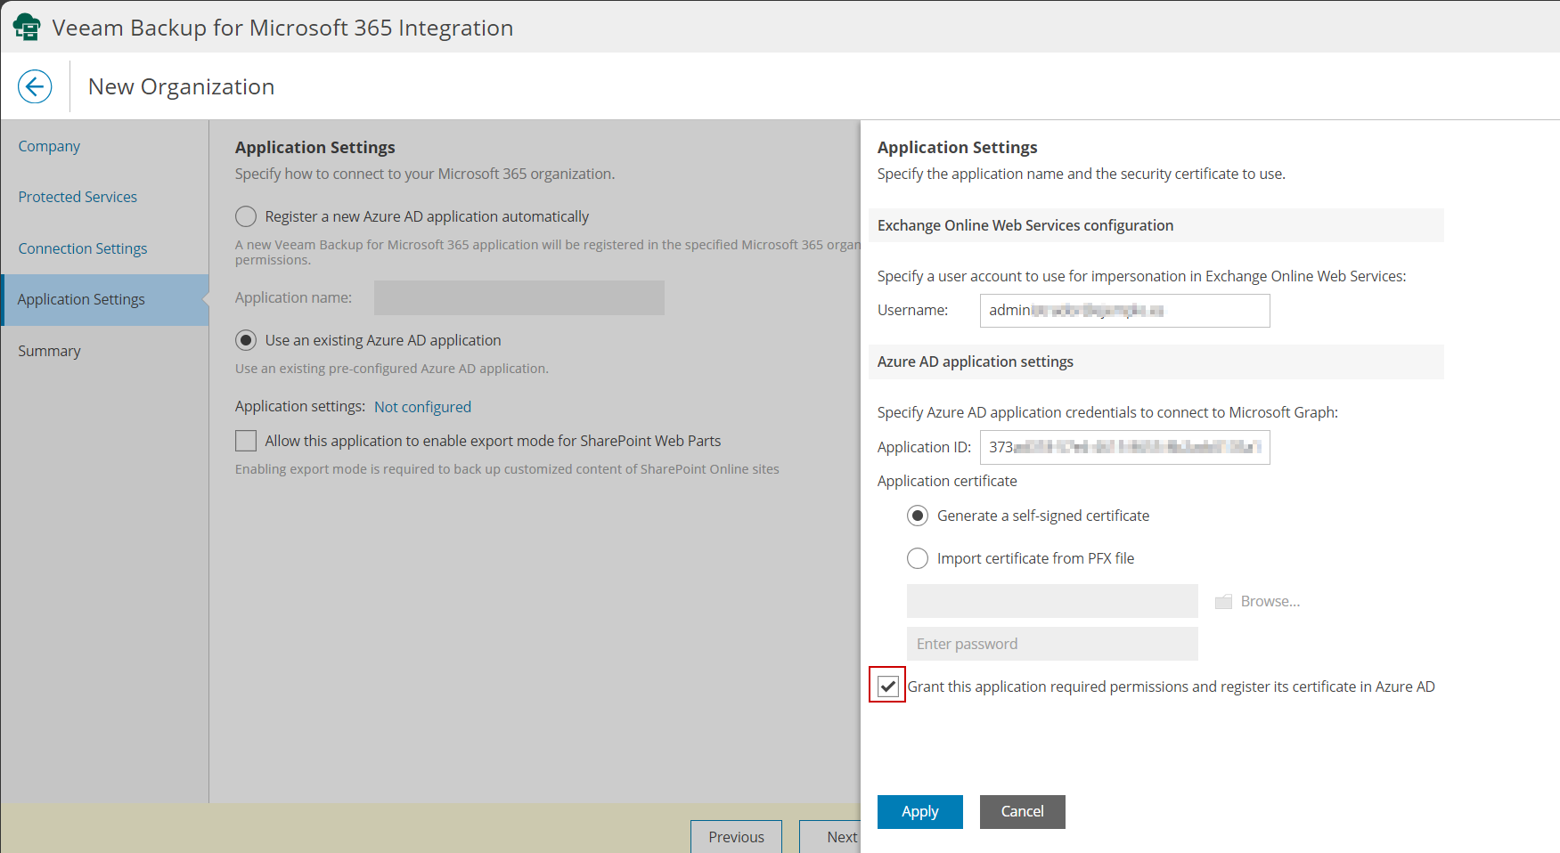This screenshot has width=1560, height=853.
Task: Uncheck Grant this application required permissions
Action: [887, 686]
